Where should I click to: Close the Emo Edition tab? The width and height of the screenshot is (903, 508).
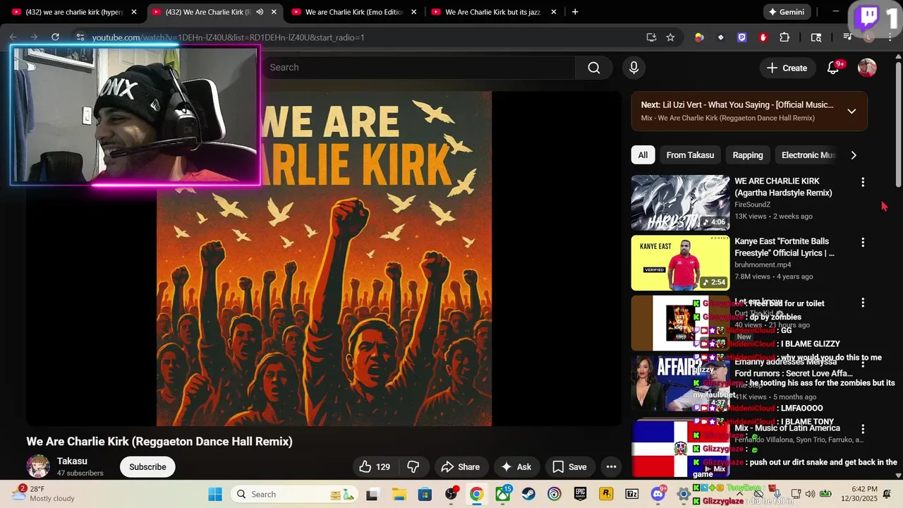(x=413, y=12)
